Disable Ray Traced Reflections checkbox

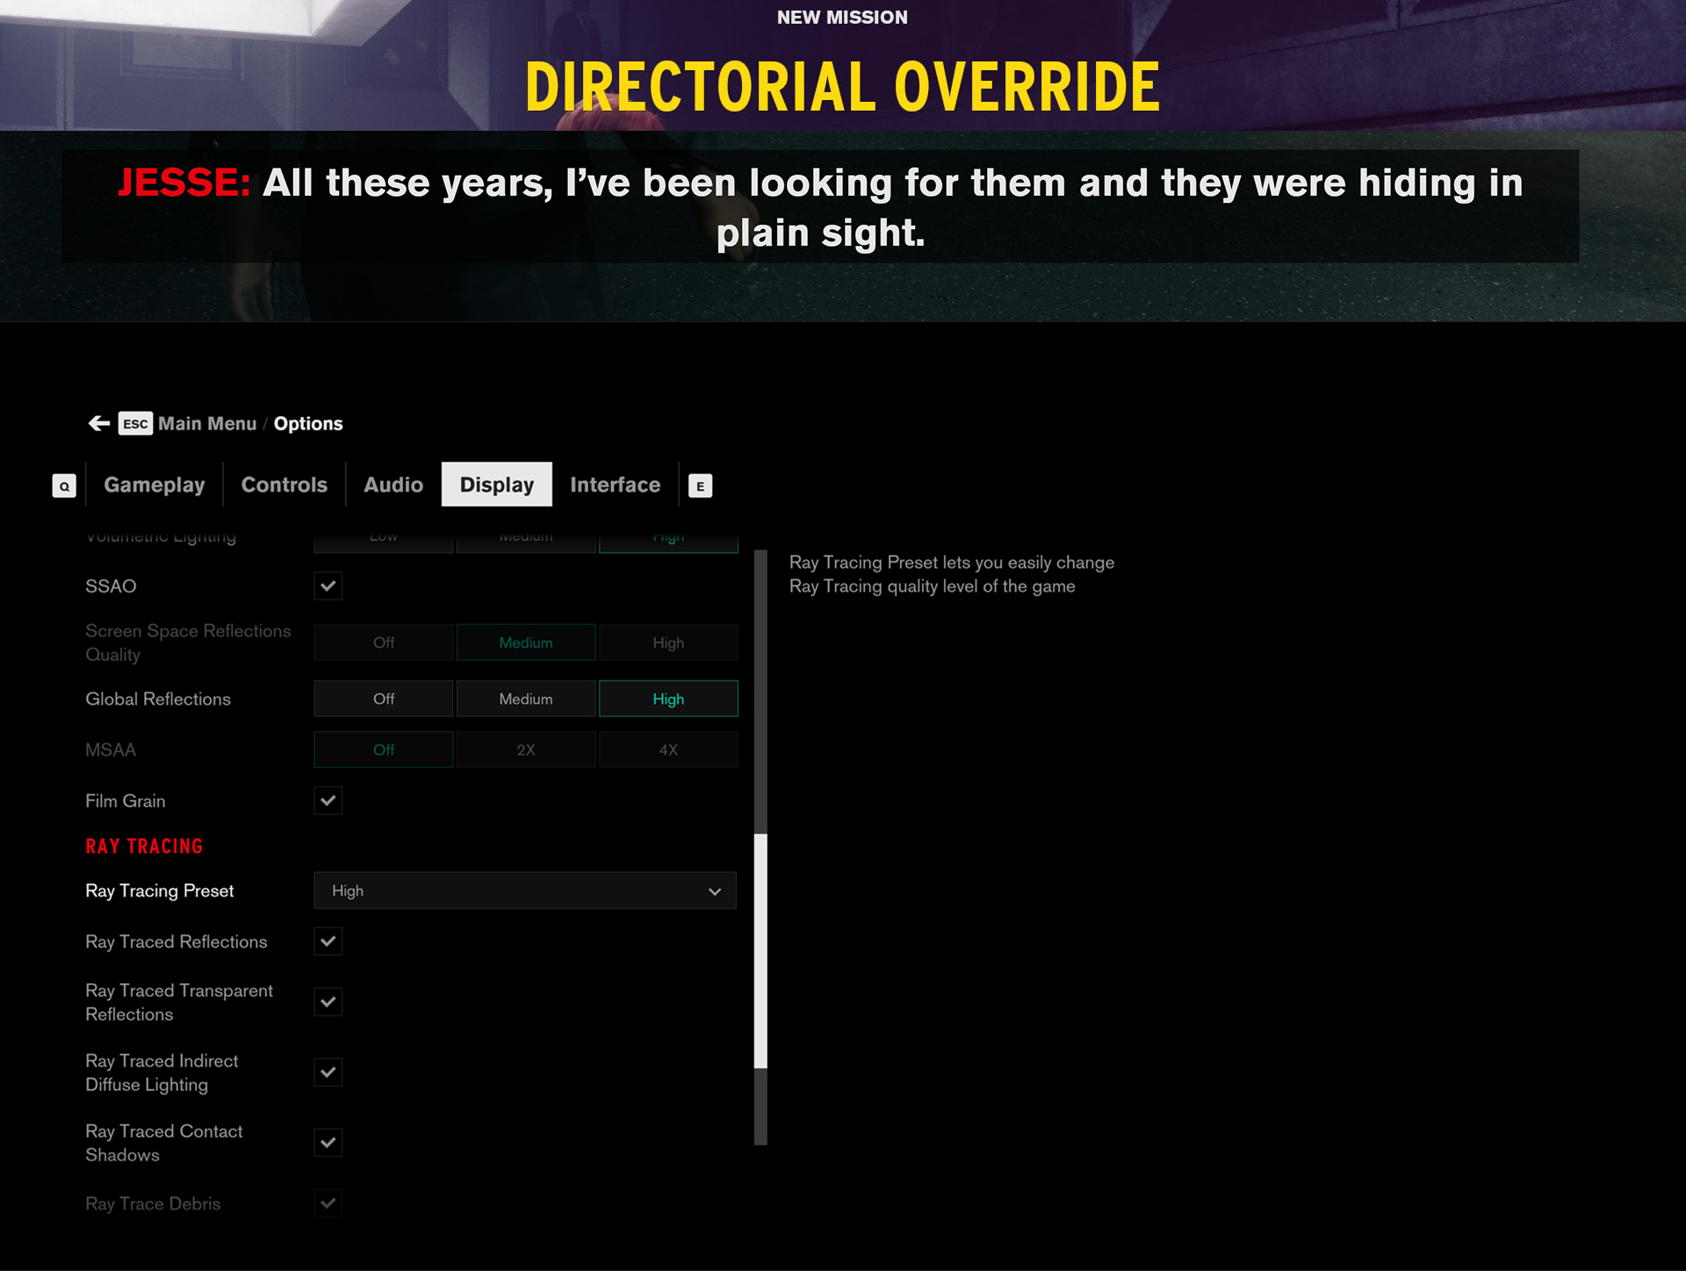(328, 942)
